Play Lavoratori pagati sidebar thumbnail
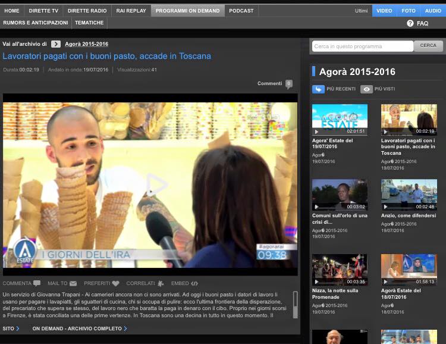Viewport: 446px width, 344px height. pos(409,120)
